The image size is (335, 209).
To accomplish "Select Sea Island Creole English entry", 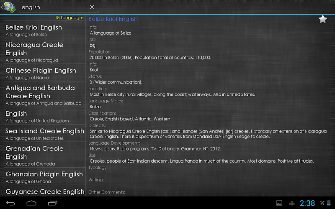I will tap(44, 134).
